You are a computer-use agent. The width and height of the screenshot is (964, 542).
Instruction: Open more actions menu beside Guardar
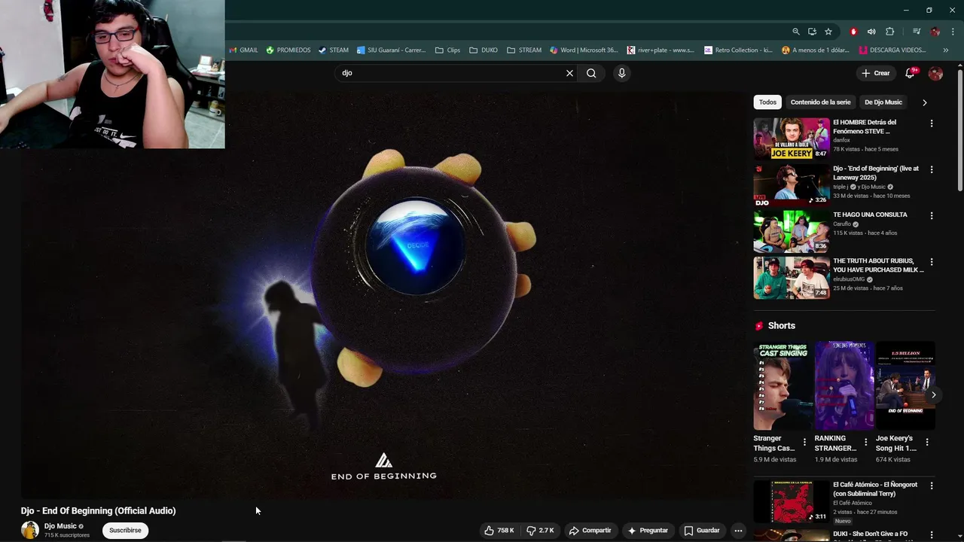[x=738, y=531]
